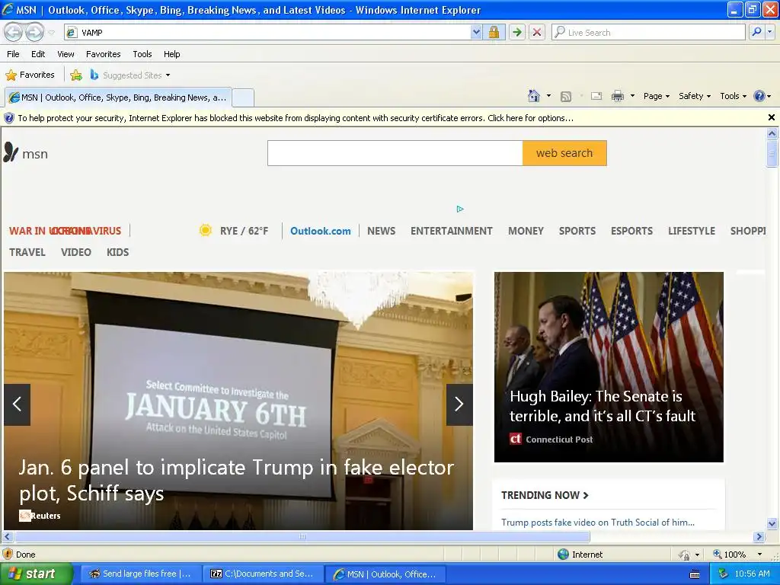The width and height of the screenshot is (780, 585).
Task: Click the red Stop loading button
Action: (537, 32)
